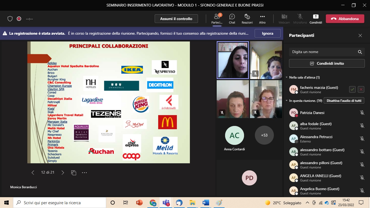Image resolution: width=370 pixels, height=208 pixels.
Task: Click the OneDrive sync tray icon
Action: pyautogui.click(x=327, y=203)
